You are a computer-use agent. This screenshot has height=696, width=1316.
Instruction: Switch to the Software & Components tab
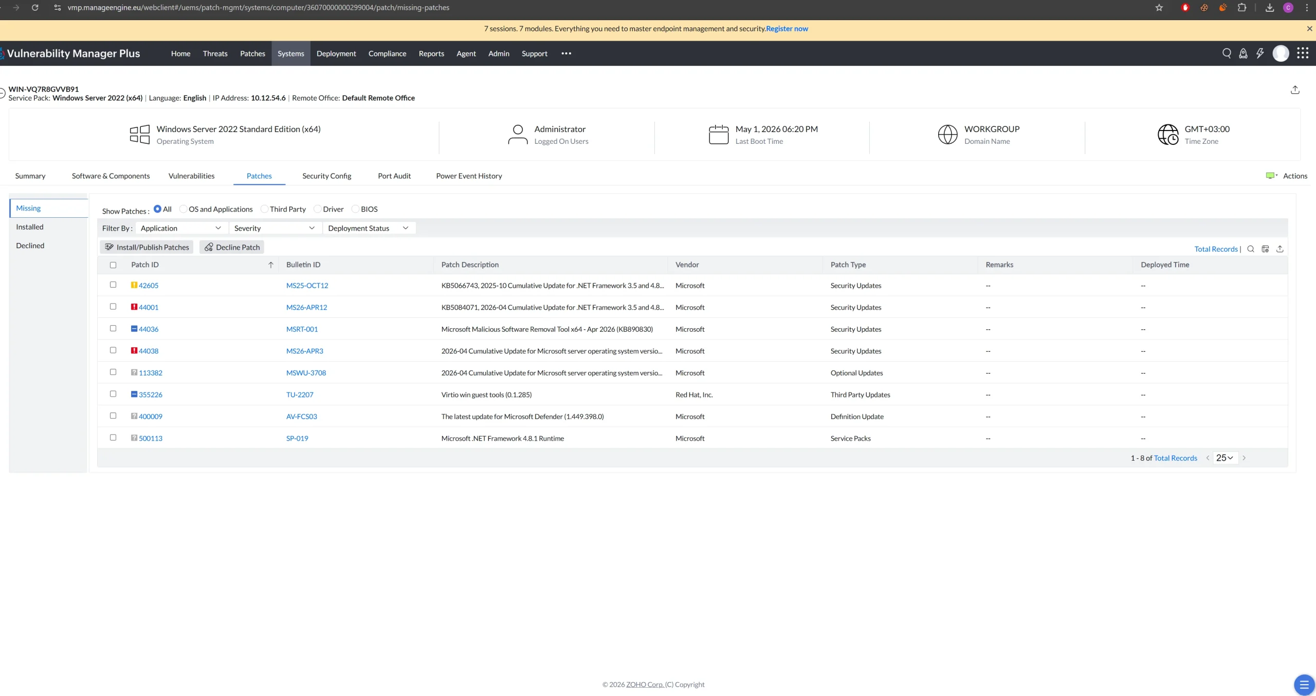tap(111, 176)
